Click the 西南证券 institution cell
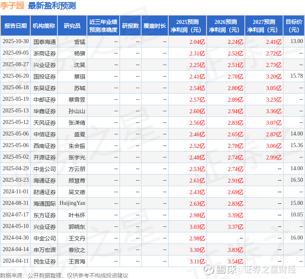 point(45,146)
